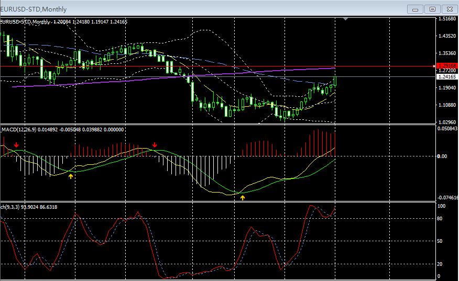Click the 1.51680 value on price scale
Viewport: 459px width, 281px height.
coord(447,19)
